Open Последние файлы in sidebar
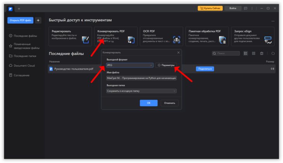Viewport: 283px width, 163px height. coord(23,36)
